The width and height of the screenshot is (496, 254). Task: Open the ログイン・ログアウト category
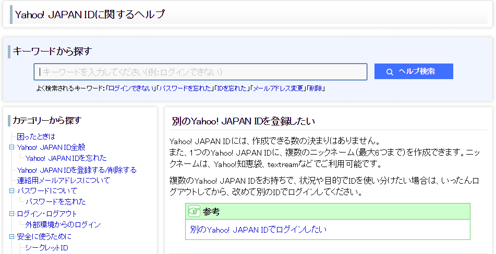(47, 214)
